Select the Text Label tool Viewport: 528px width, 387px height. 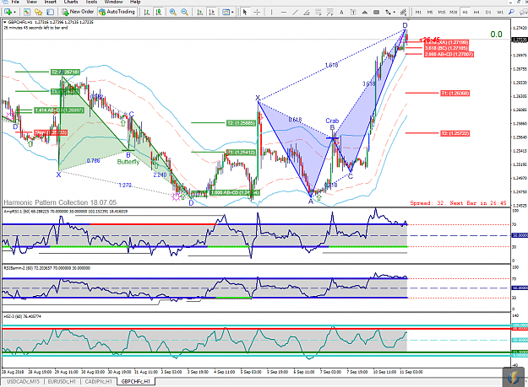pos(353,12)
